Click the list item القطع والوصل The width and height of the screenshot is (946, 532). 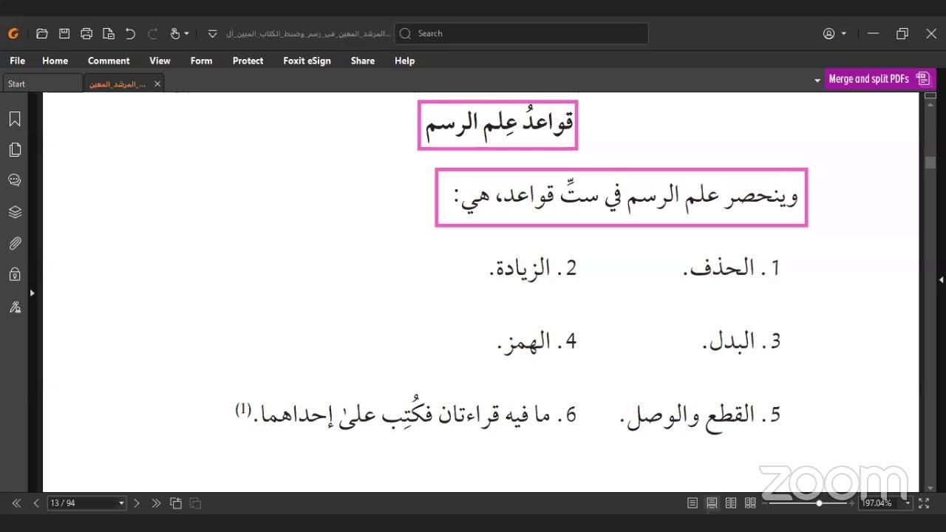pos(701,415)
